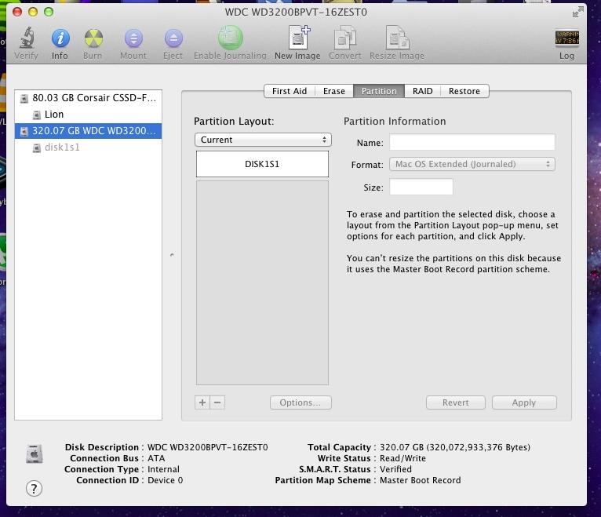Click the Connection Type 'Internal' value
This screenshot has width=601, height=517.
163,469
